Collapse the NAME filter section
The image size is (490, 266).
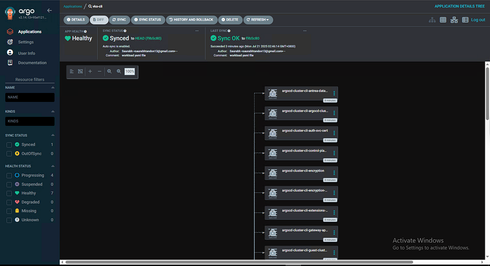pos(53,88)
